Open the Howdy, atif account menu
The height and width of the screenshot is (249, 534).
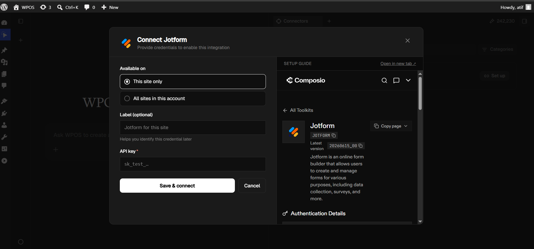click(516, 7)
